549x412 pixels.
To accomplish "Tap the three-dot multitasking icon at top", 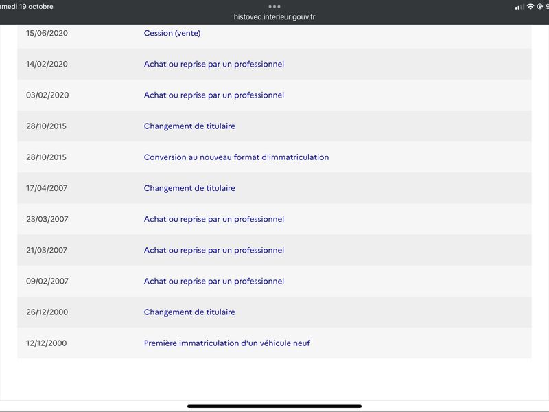I will coord(274,7).
